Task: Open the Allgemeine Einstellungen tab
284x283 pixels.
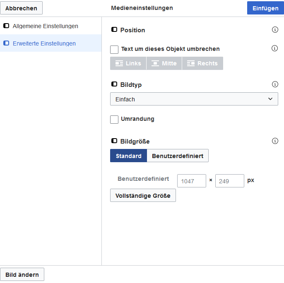Action: pos(45,26)
